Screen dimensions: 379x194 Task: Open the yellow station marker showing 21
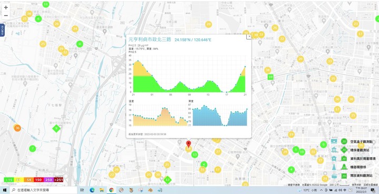[x=167, y=165]
